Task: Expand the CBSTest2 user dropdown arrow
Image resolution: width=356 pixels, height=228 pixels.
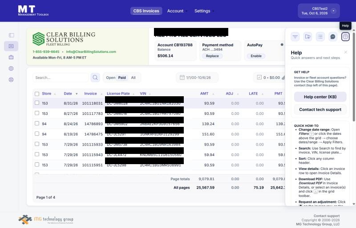Action: click(333, 11)
